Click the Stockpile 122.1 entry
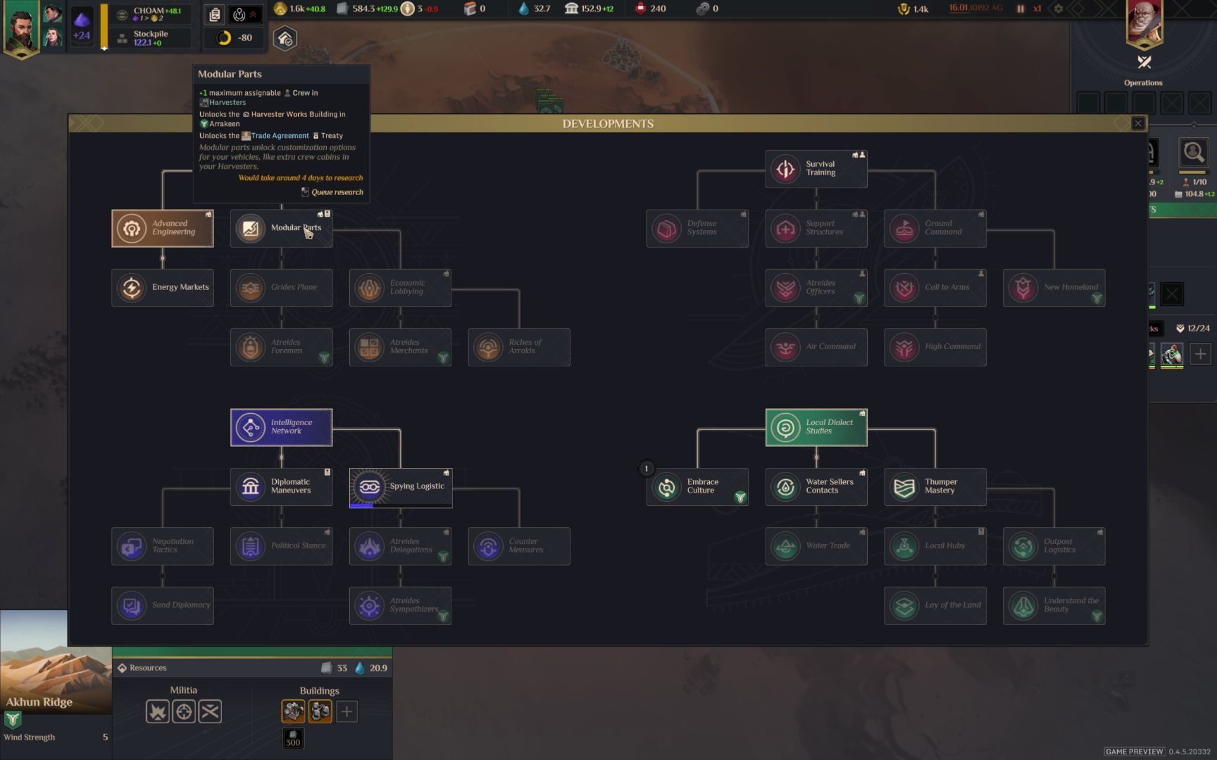Image resolution: width=1217 pixels, height=760 pixels. pos(149,38)
